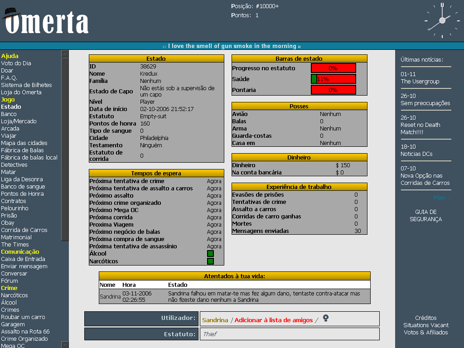Click the Omerta logo with hat

tap(45, 21)
